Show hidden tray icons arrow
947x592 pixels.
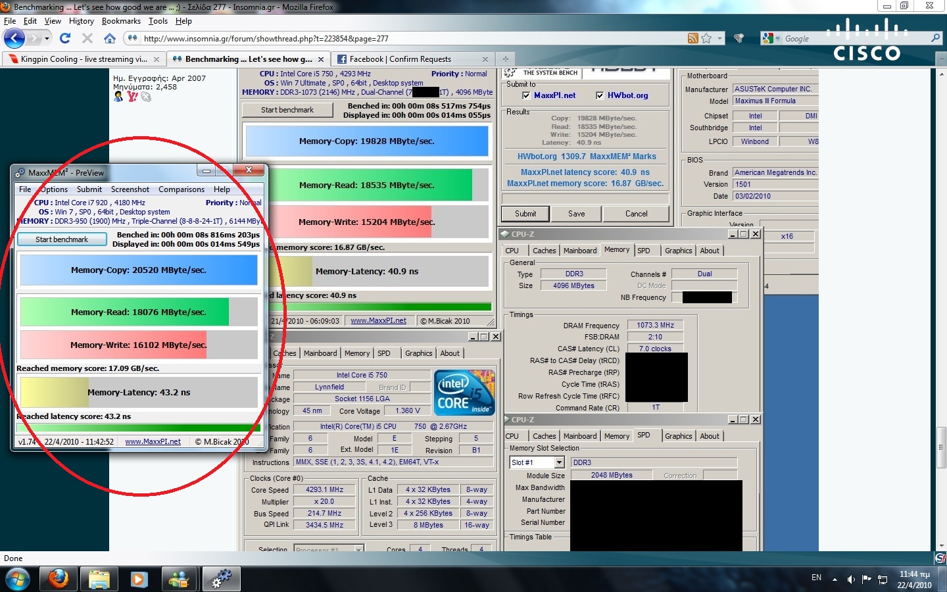click(x=835, y=580)
